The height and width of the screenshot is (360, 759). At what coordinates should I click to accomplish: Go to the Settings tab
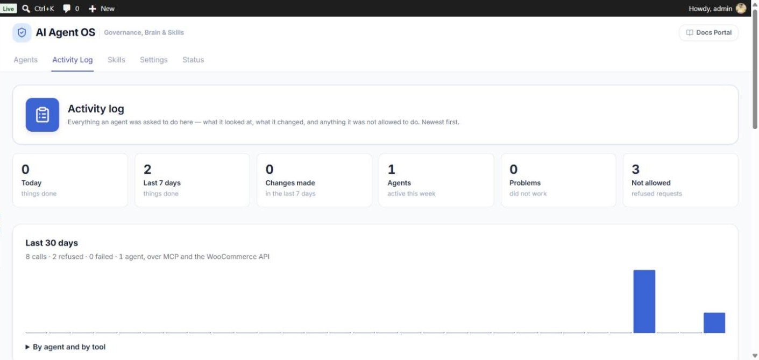click(x=154, y=60)
